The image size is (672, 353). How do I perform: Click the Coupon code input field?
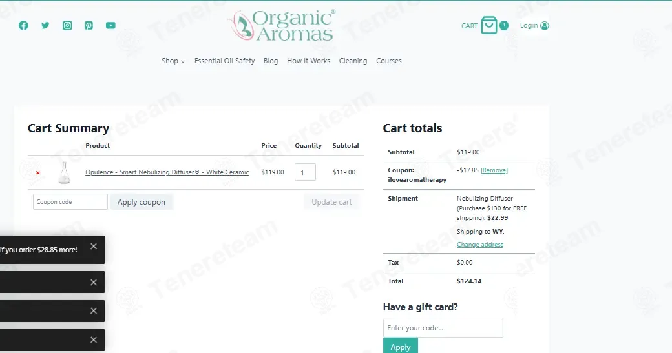[x=70, y=201]
